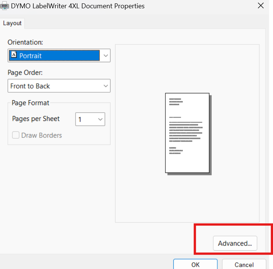Click the Page Order: label
This screenshot has height=269, width=273.
25,73
